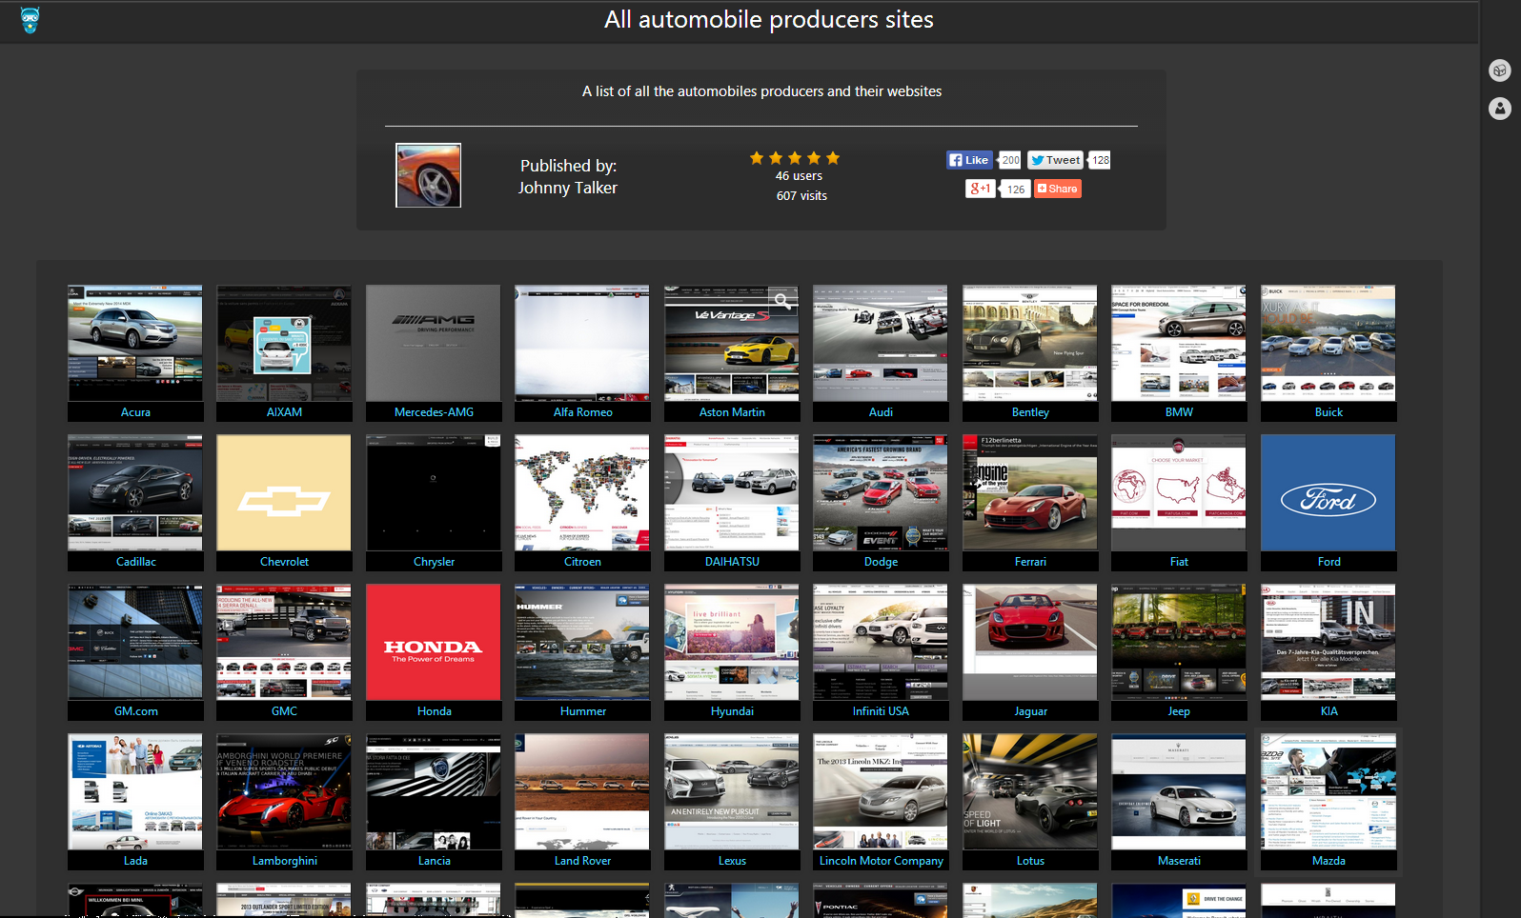Screen dimensions: 1521x918
Task: Click the orange Share button
Action: click(1058, 189)
